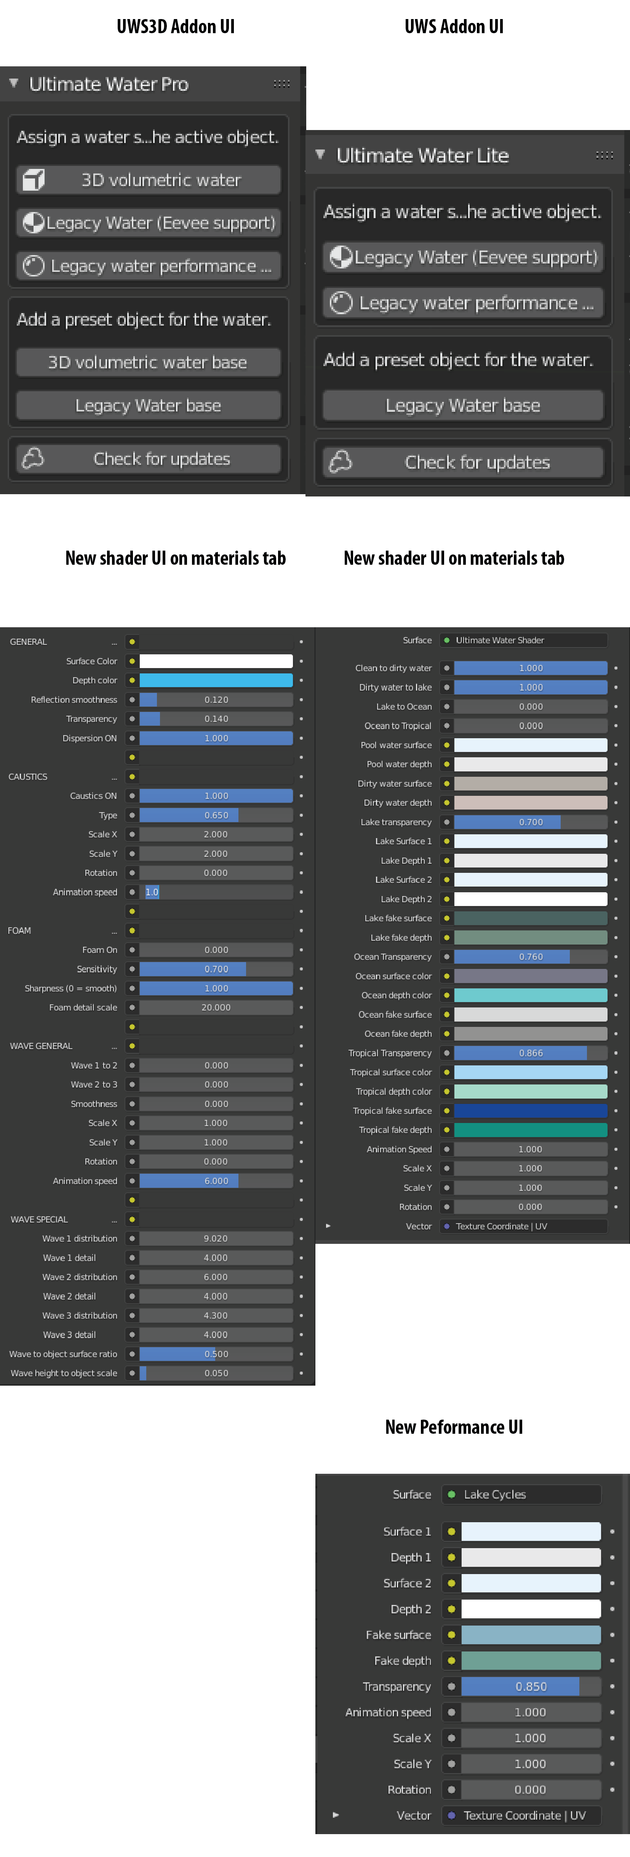Click Foam detail scale 20.000 field
Viewport: 630px width, 1857px height.
(x=216, y=1007)
